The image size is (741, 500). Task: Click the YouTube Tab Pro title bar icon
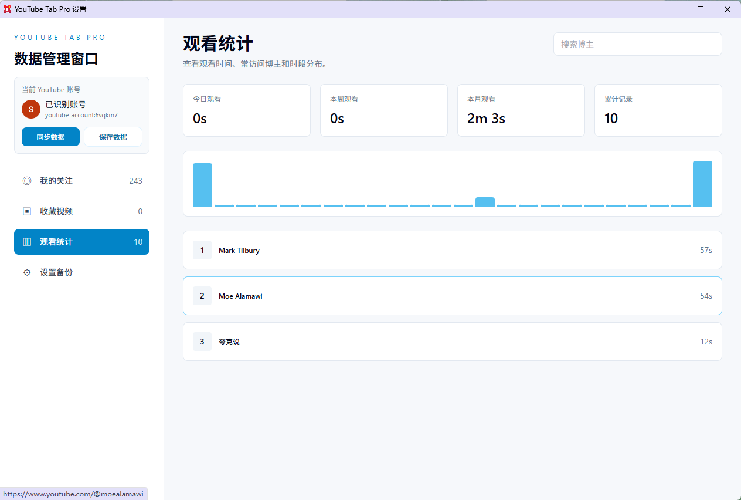(8, 9)
